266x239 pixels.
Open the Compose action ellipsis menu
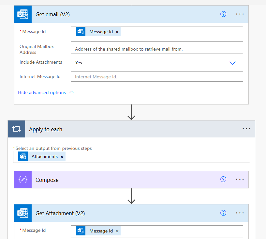pos(240,179)
